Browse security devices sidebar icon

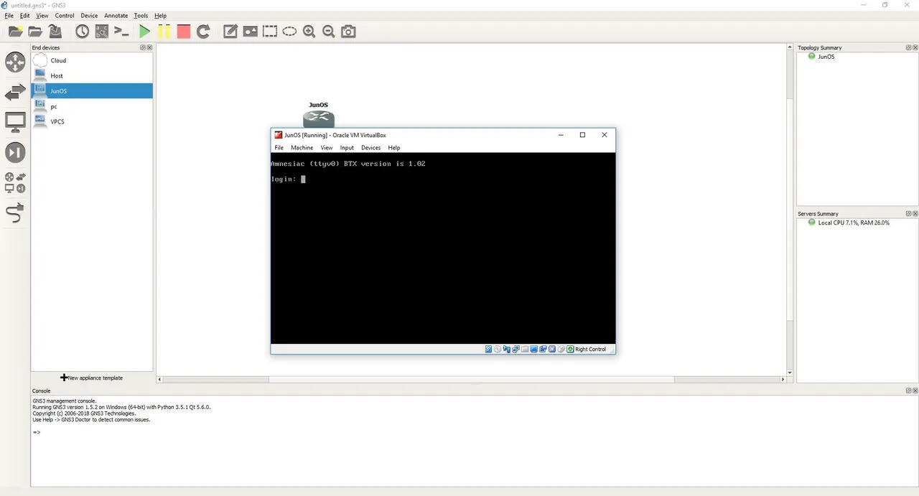(15, 152)
